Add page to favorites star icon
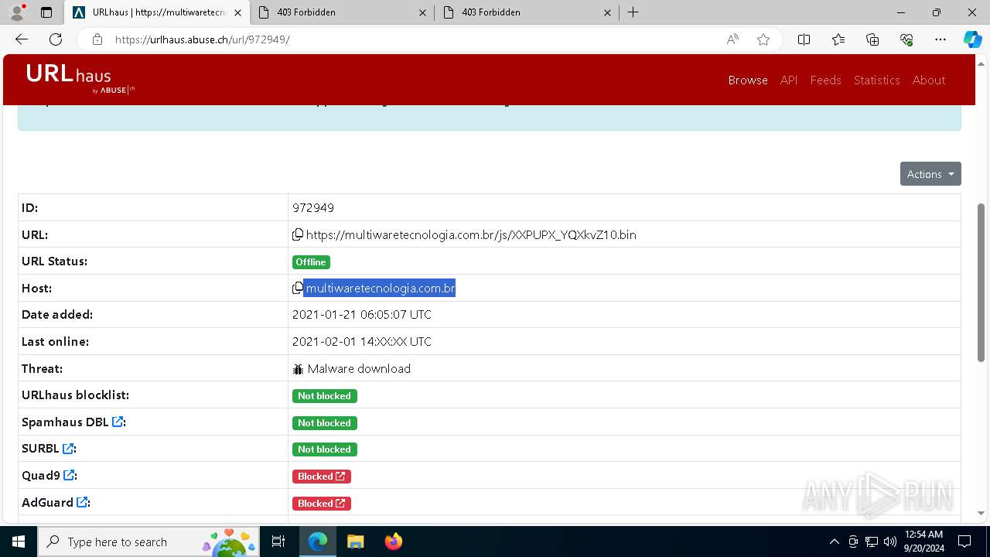Image resolution: width=990 pixels, height=557 pixels. point(763,39)
